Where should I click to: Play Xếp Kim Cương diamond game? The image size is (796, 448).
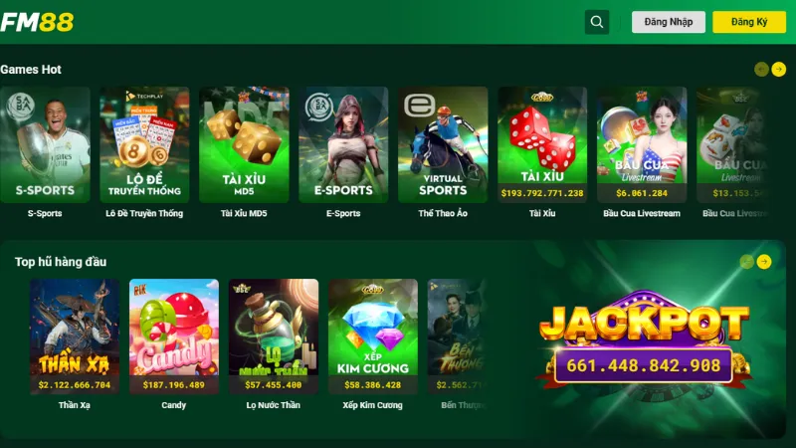click(372, 336)
